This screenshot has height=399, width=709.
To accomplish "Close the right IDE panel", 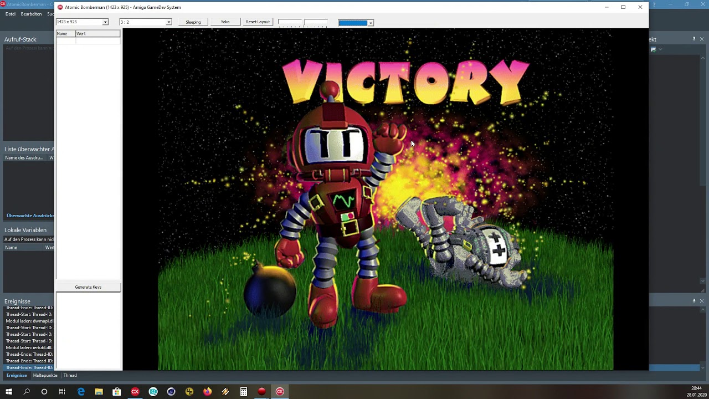I will [x=702, y=39].
